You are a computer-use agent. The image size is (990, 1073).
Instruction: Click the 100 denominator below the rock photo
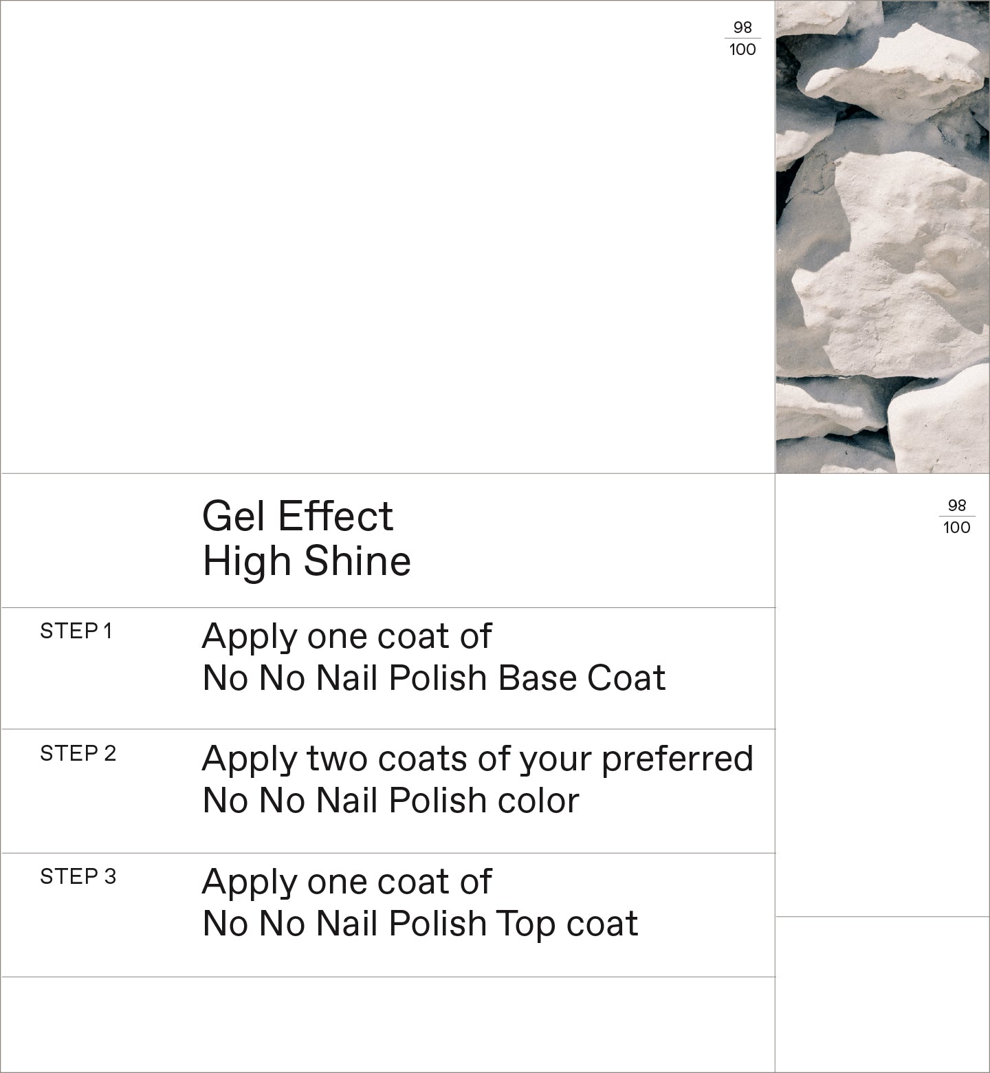click(957, 528)
